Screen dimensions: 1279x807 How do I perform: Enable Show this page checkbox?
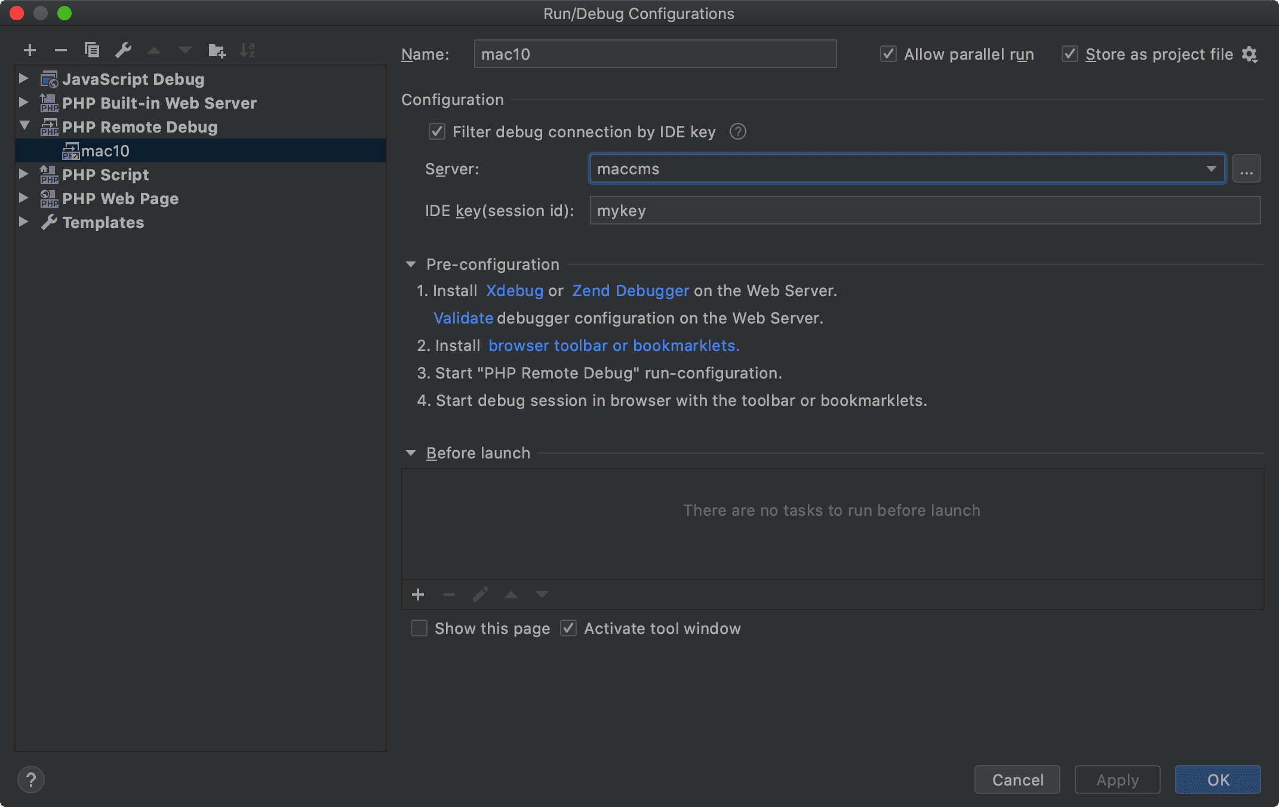tap(419, 629)
